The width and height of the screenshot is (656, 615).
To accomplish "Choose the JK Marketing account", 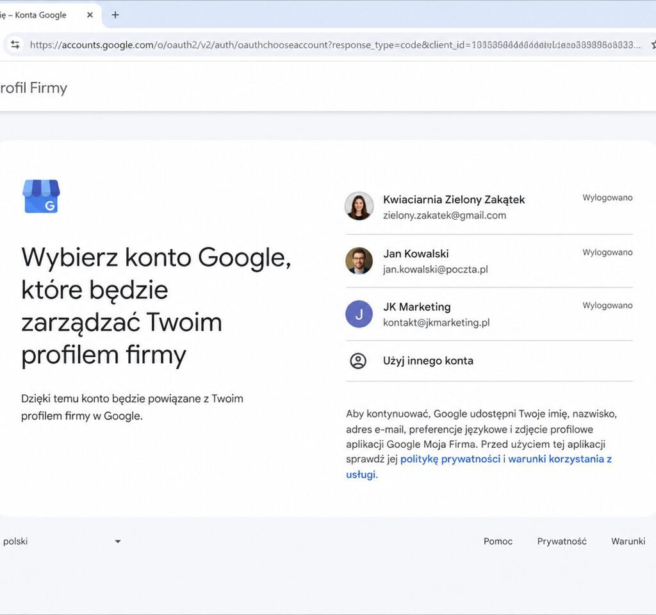I will point(489,314).
